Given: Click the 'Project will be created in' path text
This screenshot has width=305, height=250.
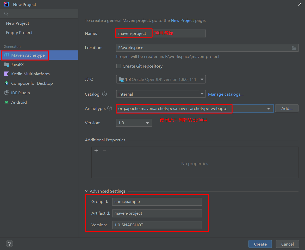Looking at the screenshot, I should (168, 57).
